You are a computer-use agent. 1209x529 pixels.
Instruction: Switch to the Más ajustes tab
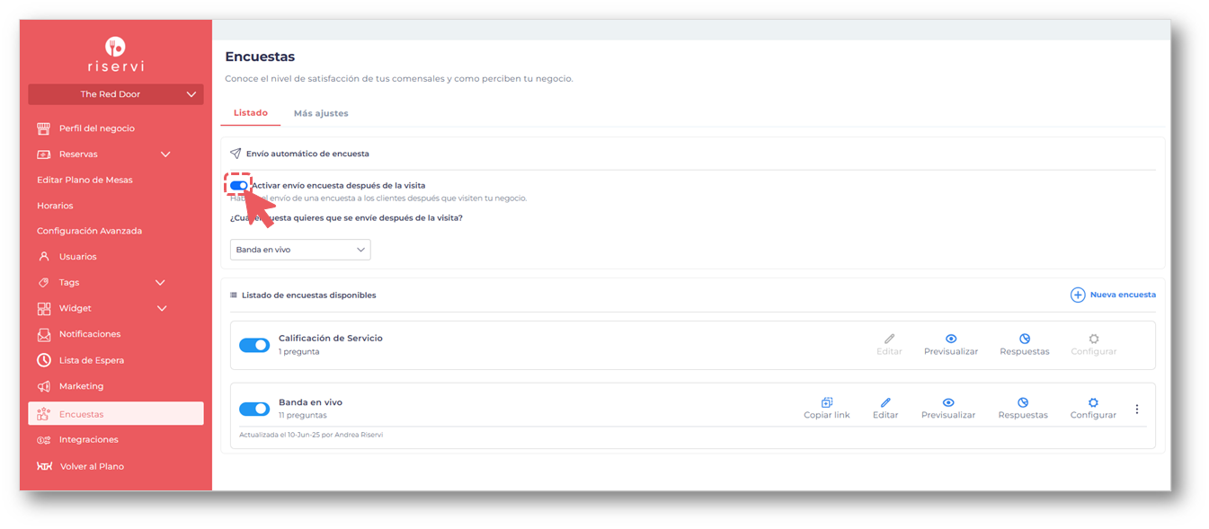tap(321, 113)
